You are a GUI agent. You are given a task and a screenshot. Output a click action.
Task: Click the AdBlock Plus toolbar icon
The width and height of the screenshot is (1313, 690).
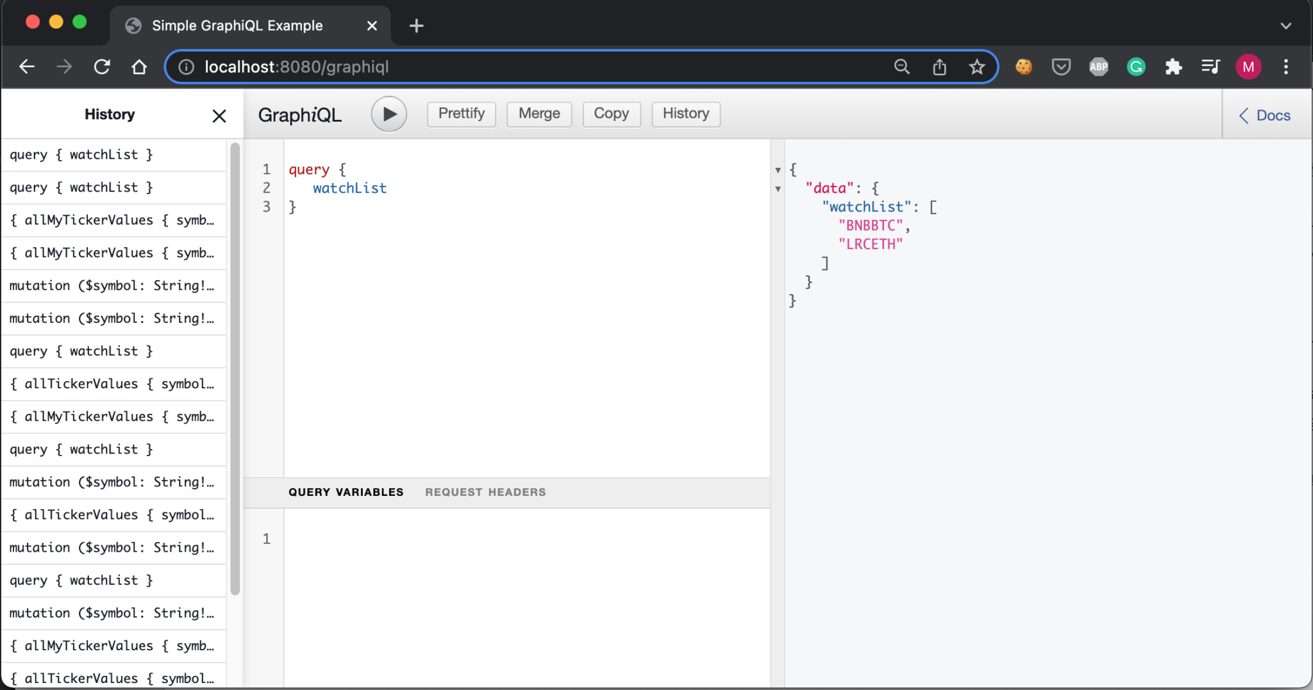(1098, 67)
